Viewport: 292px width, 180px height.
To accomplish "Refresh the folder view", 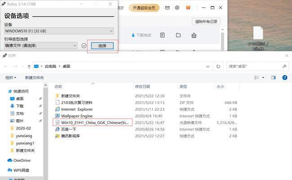I will point(218,66).
